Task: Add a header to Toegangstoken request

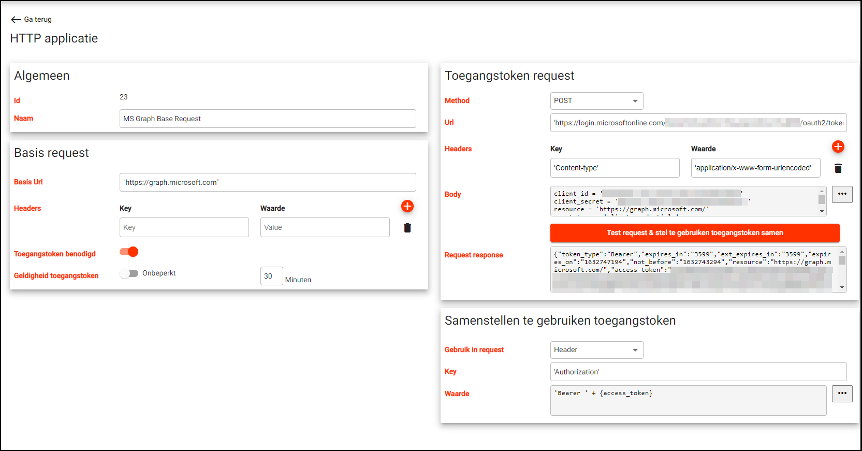Action: pyautogui.click(x=838, y=147)
